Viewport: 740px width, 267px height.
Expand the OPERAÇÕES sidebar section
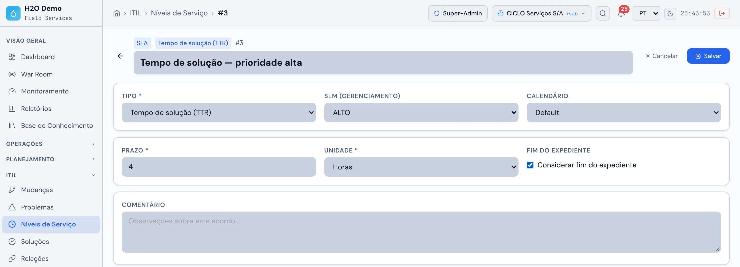click(51, 144)
